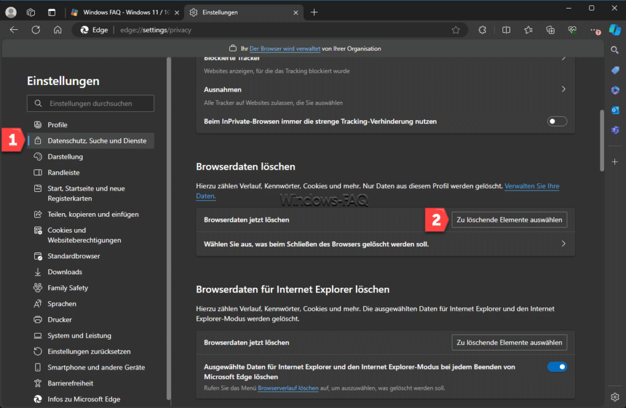The height and width of the screenshot is (408, 626).
Task: Open the Settings and more menu
Action: point(594,30)
